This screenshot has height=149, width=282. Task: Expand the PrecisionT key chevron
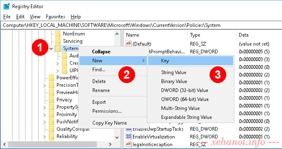pyautogui.click(x=45, y=85)
